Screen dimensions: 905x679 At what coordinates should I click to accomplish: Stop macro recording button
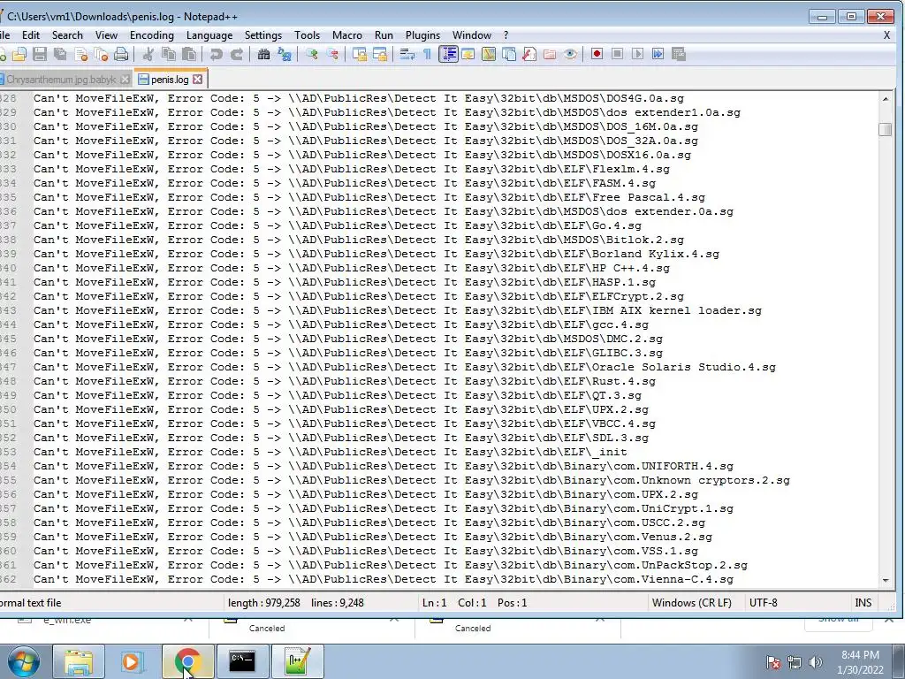(617, 54)
